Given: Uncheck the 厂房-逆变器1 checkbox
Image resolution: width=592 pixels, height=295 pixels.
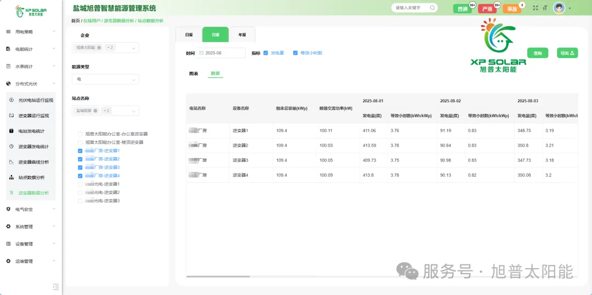Looking at the screenshot, I should pyautogui.click(x=80, y=151).
